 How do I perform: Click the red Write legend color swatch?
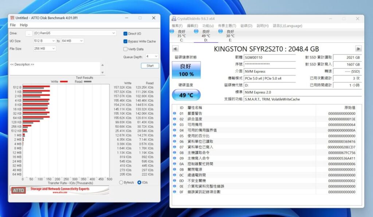(64, 82)
